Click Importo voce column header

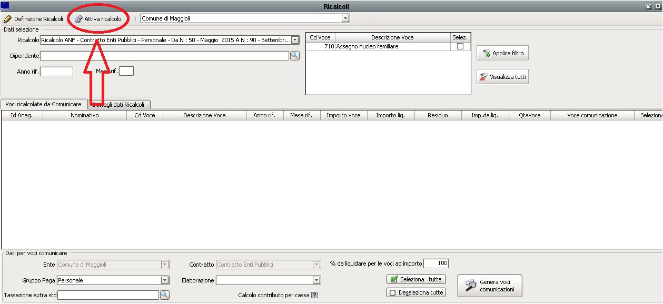point(343,115)
